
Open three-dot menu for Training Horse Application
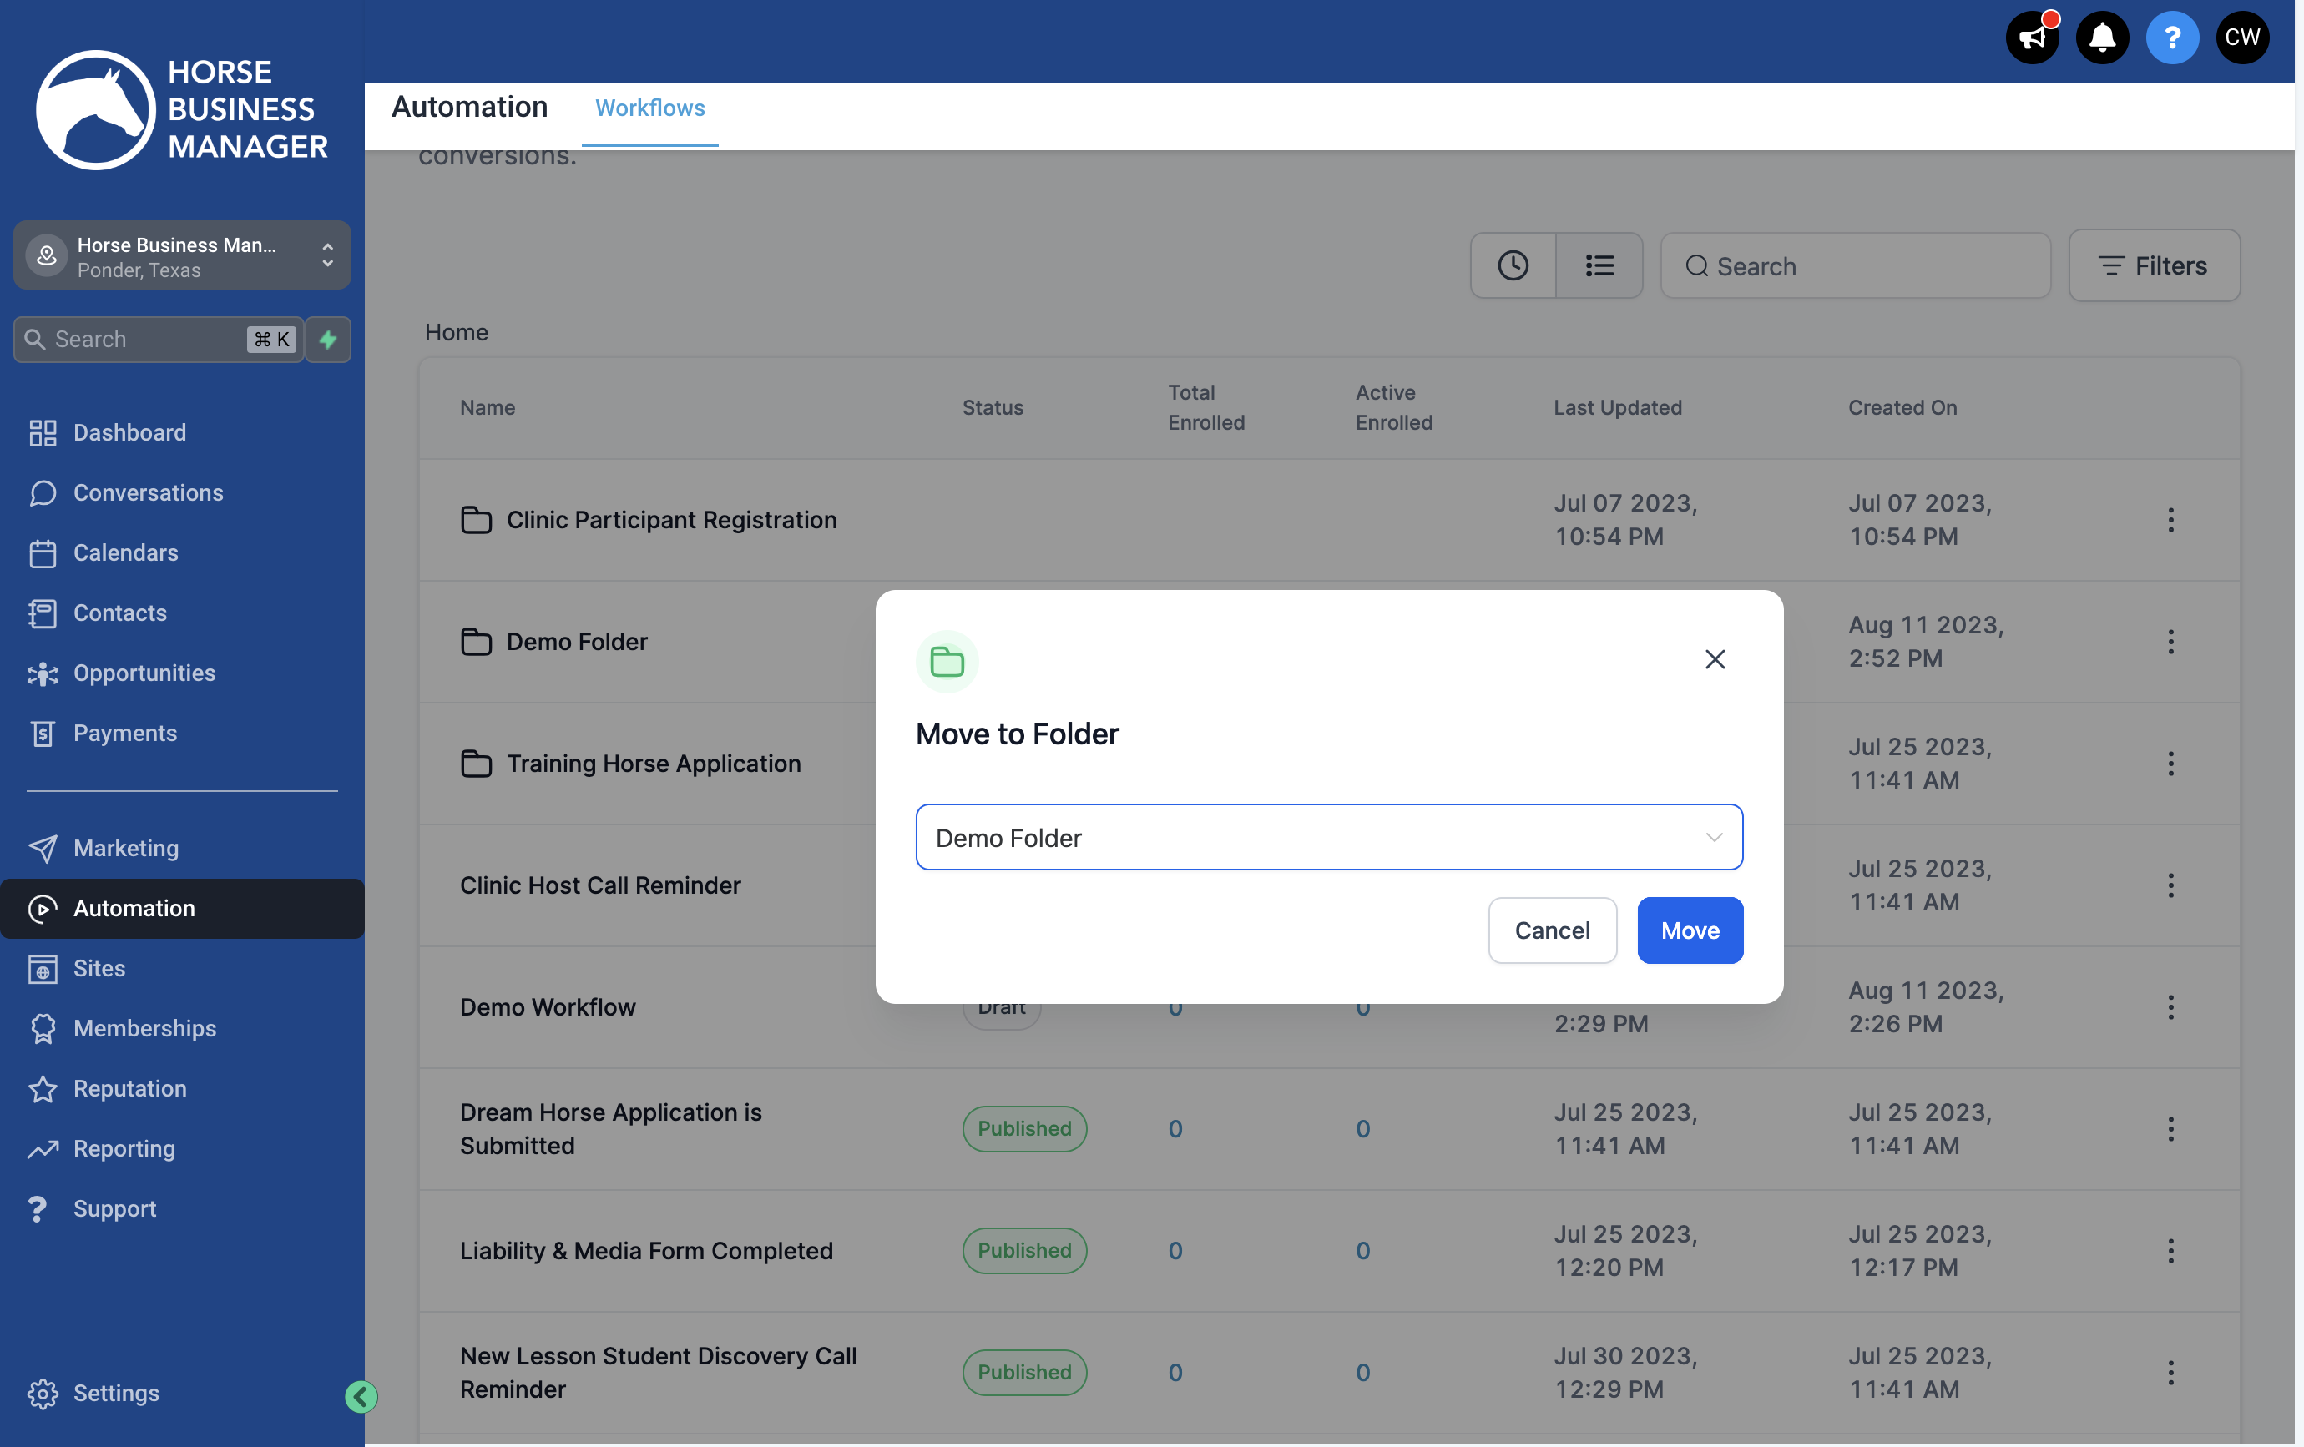pyautogui.click(x=2170, y=764)
